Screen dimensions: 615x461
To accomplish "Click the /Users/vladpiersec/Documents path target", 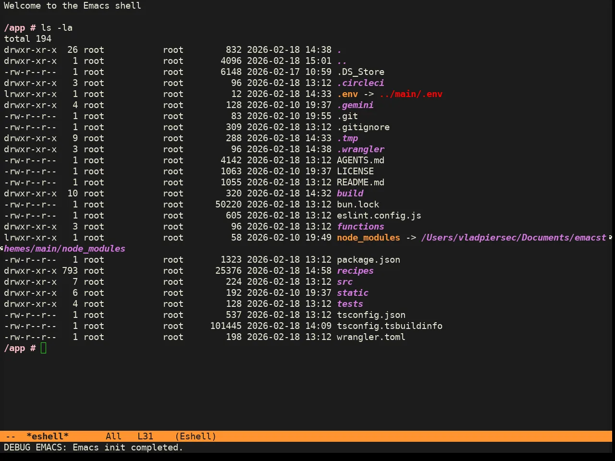I will (x=514, y=238).
